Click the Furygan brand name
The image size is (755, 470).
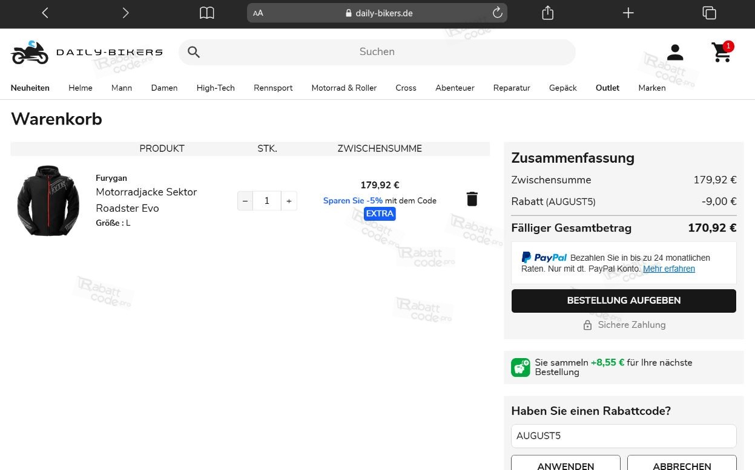111,178
